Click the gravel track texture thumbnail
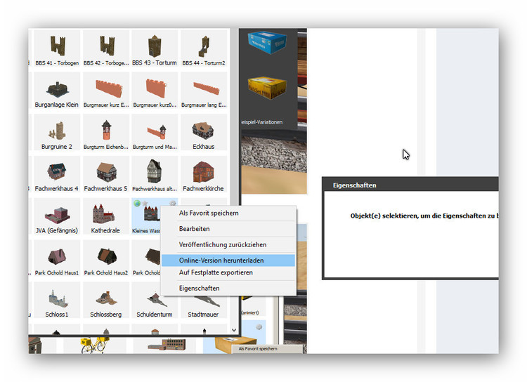The width and height of the screenshot is (527, 382). click(x=274, y=162)
